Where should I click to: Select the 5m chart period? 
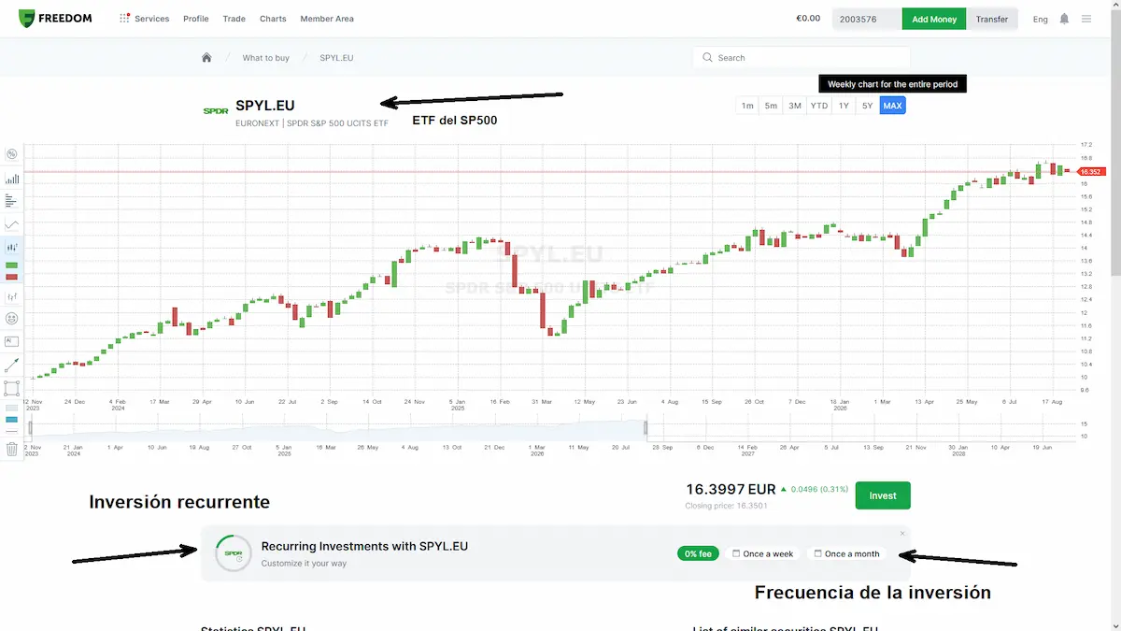pos(771,106)
